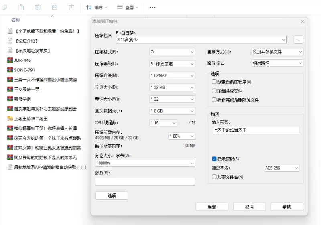Click the browse button next to archive name
The image size is (321, 225).
298,40
